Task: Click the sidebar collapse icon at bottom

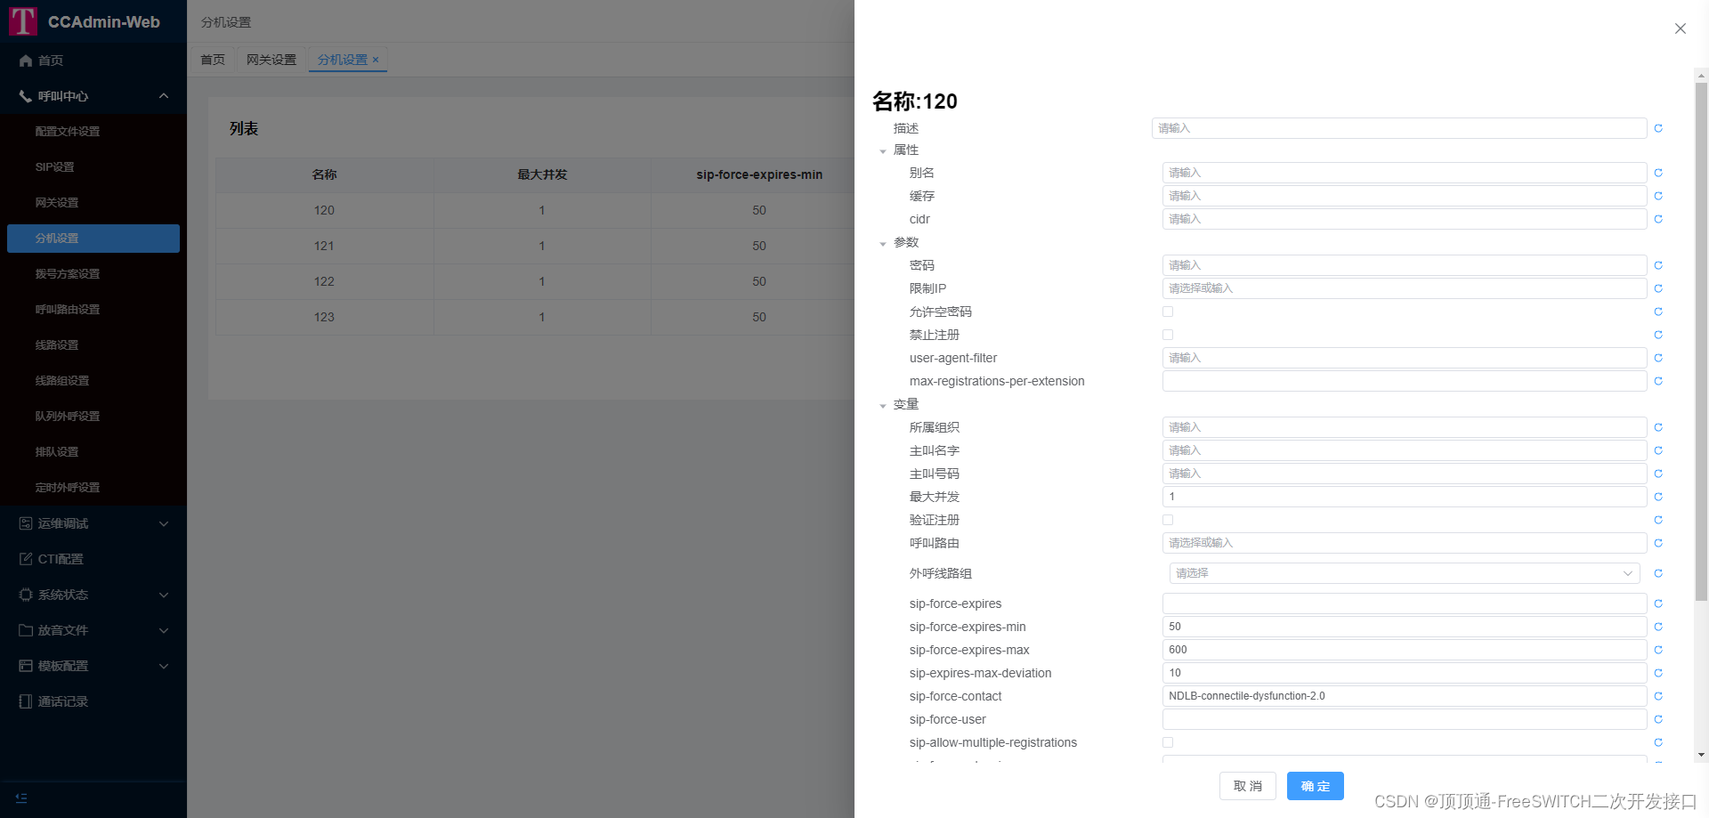Action: [x=21, y=798]
